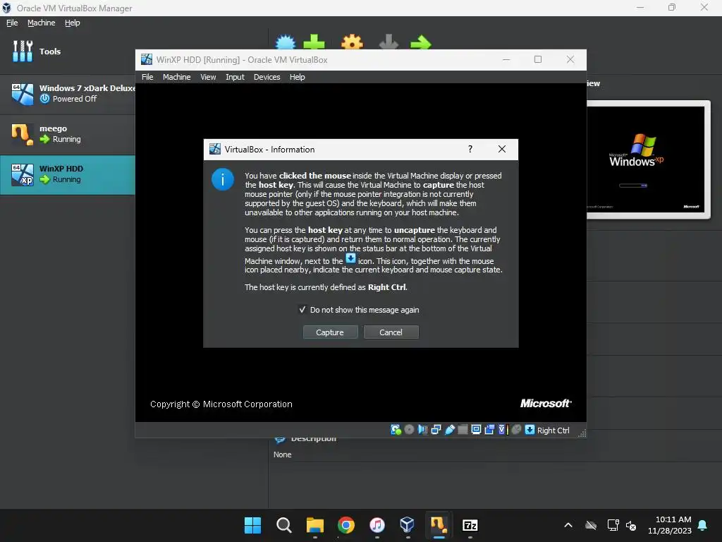Click the virtual display status icon
The image size is (722, 542).
point(476,430)
